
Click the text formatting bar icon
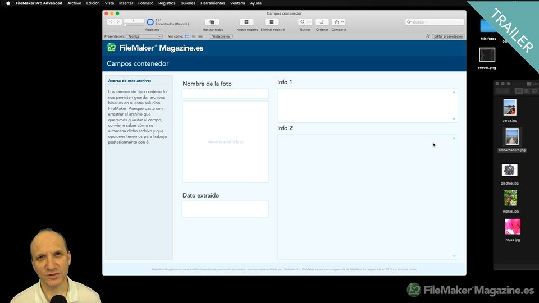tap(428, 36)
